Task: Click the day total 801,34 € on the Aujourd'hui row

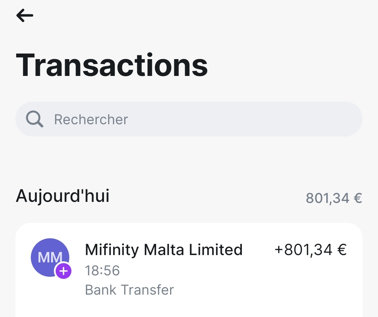Action: 334,198
